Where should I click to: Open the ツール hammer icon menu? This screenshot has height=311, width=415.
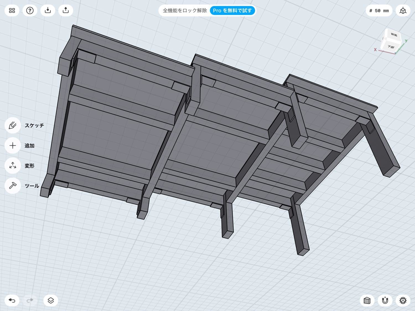click(x=13, y=186)
